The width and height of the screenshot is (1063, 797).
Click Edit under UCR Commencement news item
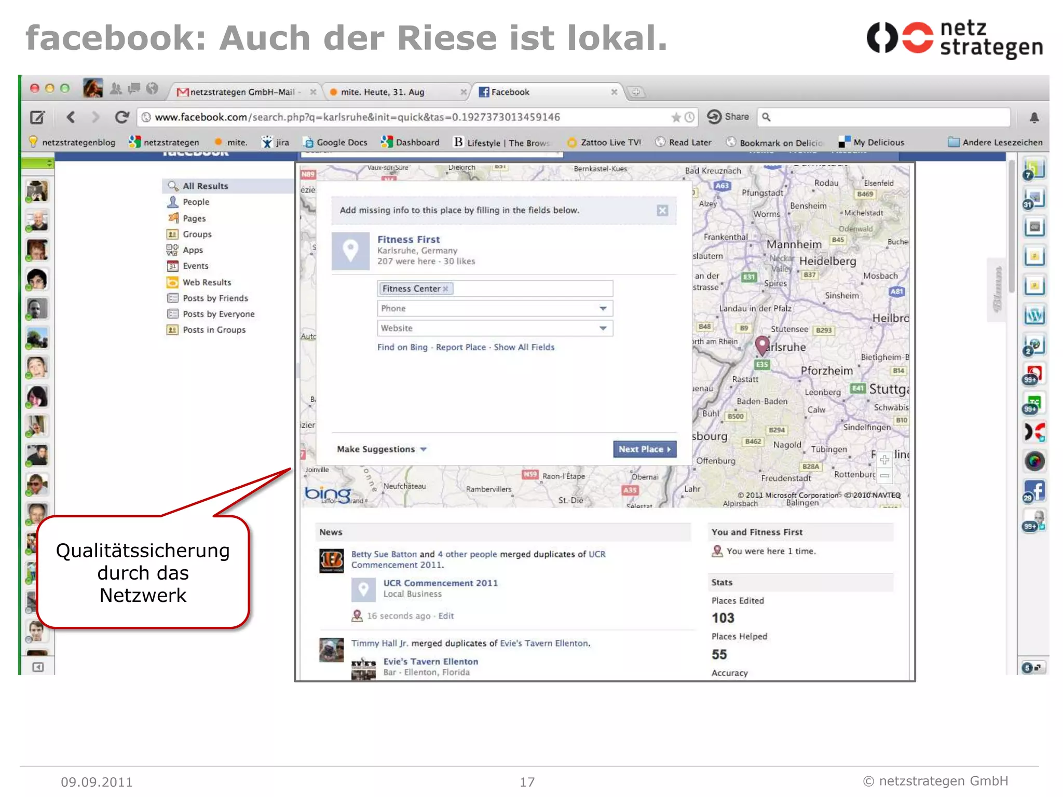pyautogui.click(x=446, y=616)
